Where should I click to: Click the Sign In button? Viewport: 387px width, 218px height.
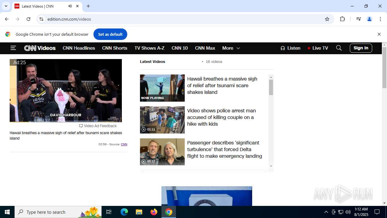coord(361,48)
